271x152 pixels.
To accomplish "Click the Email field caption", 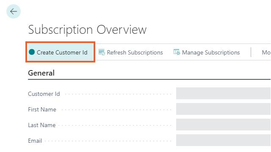I will point(35,141).
